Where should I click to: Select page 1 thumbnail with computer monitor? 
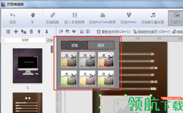tap(28, 66)
